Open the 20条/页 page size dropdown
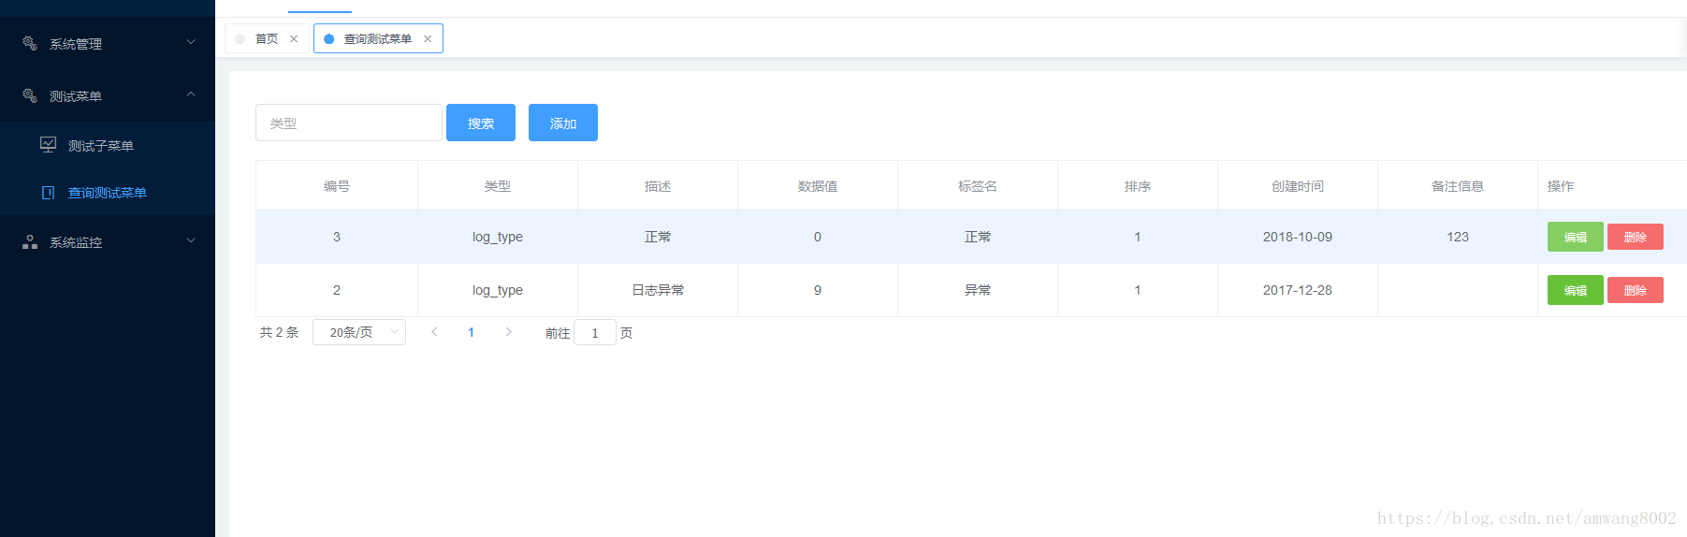Image resolution: width=1687 pixels, height=537 pixels. 359,332
